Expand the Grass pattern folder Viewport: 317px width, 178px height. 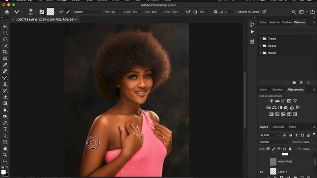pos(261,45)
